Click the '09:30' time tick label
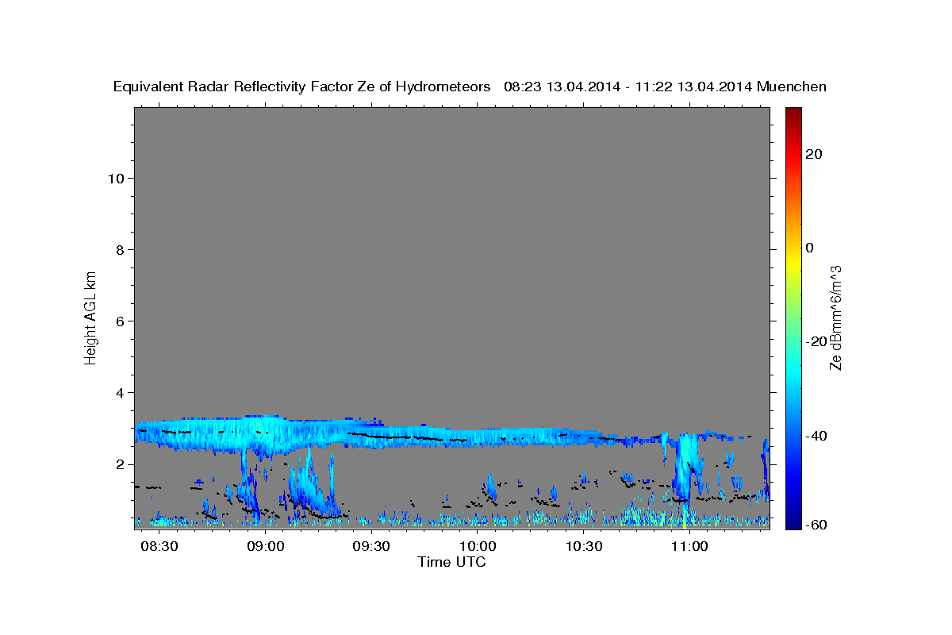 pyautogui.click(x=371, y=547)
